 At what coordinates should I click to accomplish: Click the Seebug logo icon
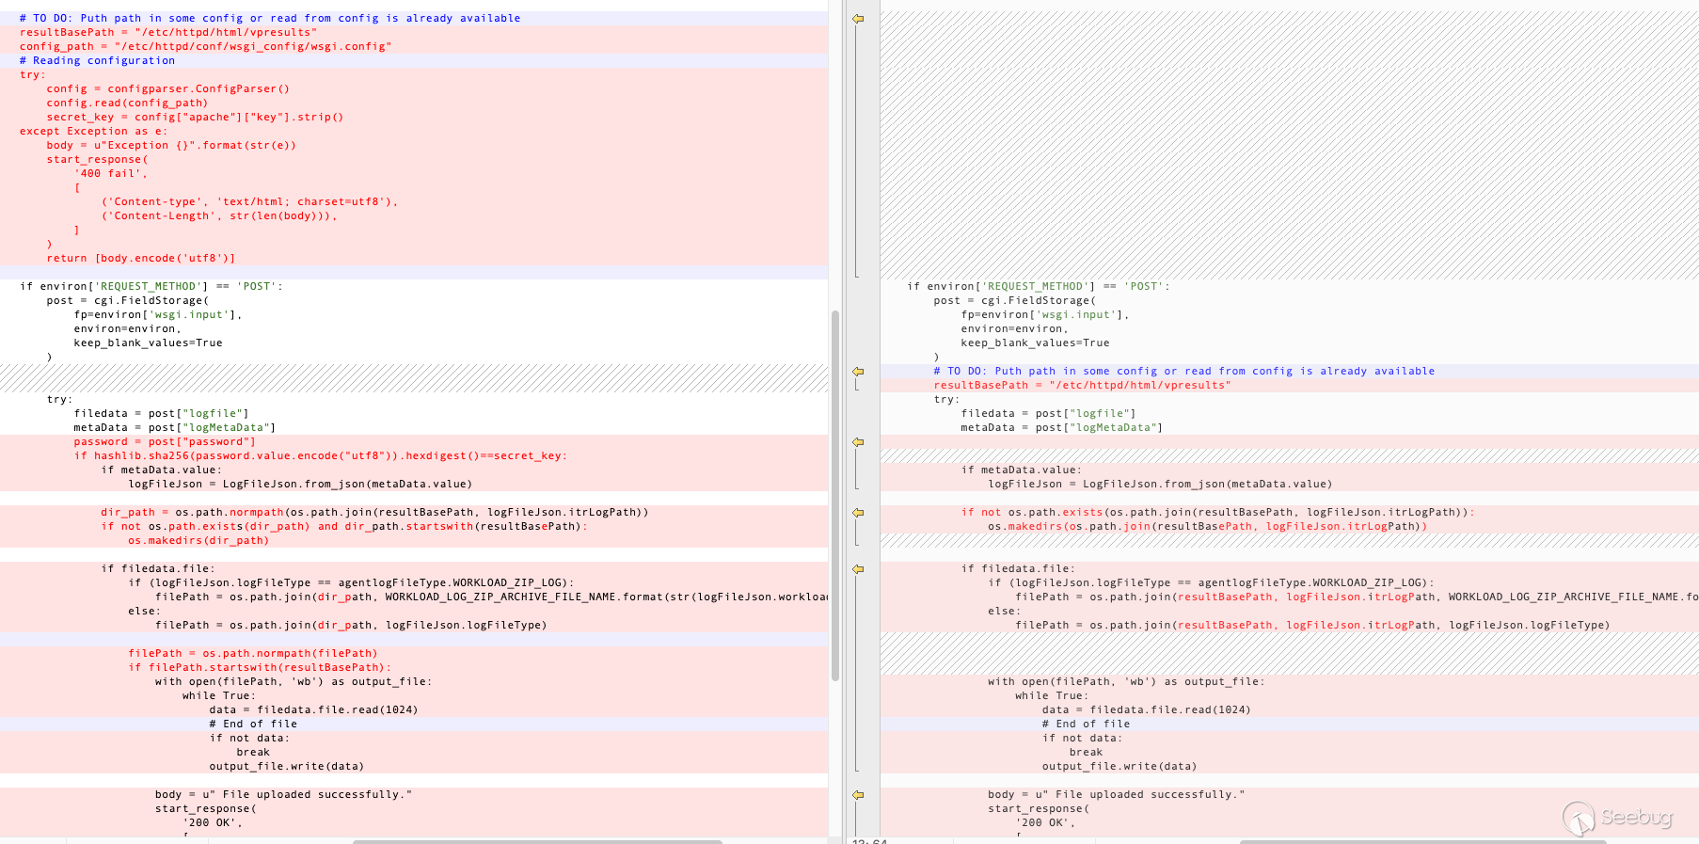[x=1579, y=818]
